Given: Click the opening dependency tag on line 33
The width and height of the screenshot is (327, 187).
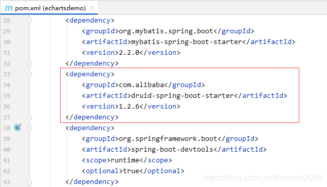Looking at the screenshot, I should (90, 74).
